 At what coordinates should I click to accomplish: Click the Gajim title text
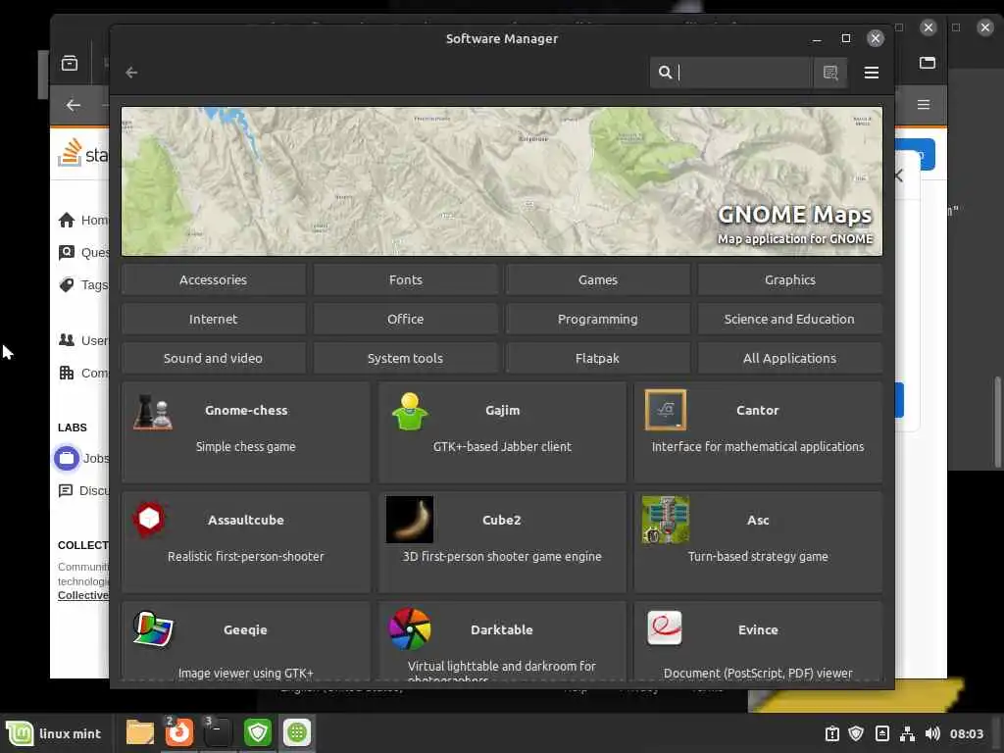[x=502, y=410]
